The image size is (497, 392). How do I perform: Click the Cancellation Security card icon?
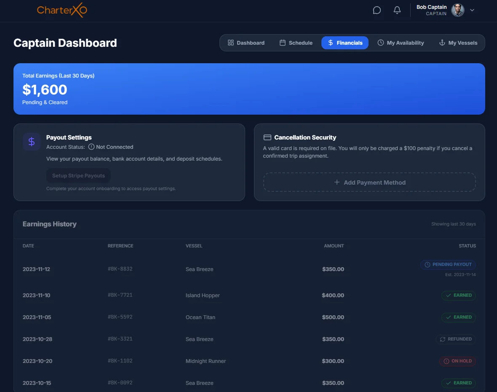267,137
